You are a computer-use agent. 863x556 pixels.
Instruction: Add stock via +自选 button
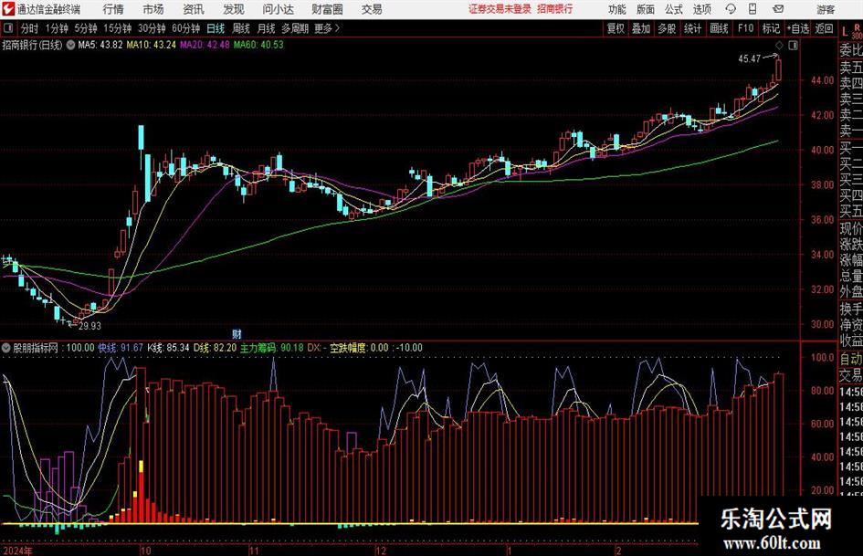click(797, 28)
